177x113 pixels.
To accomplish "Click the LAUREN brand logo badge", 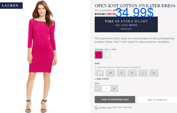I will point(11,6).
